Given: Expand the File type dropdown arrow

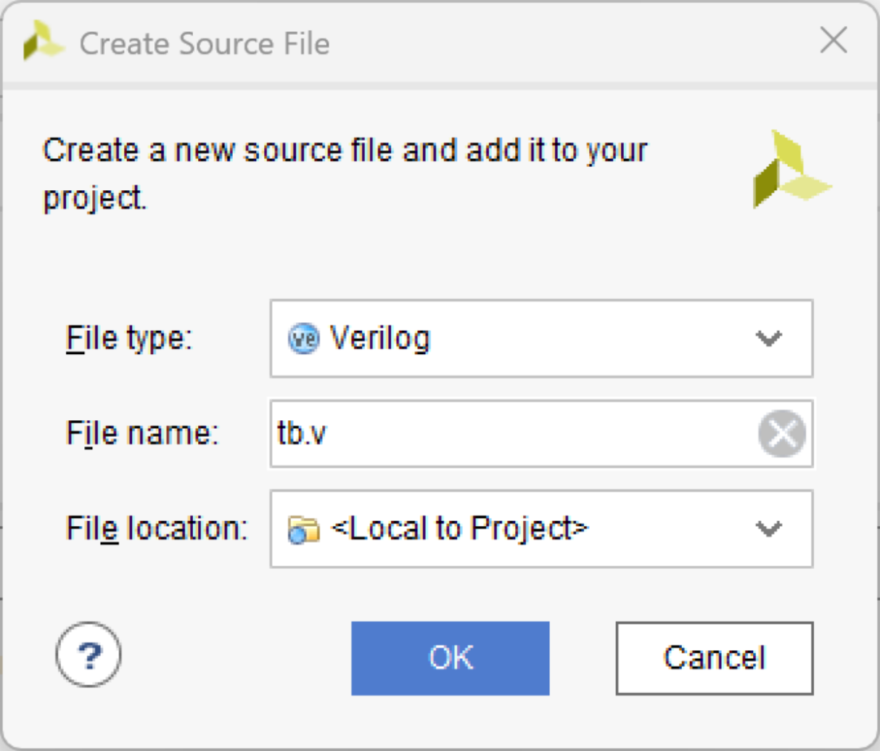Looking at the screenshot, I should tap(768, 338).
